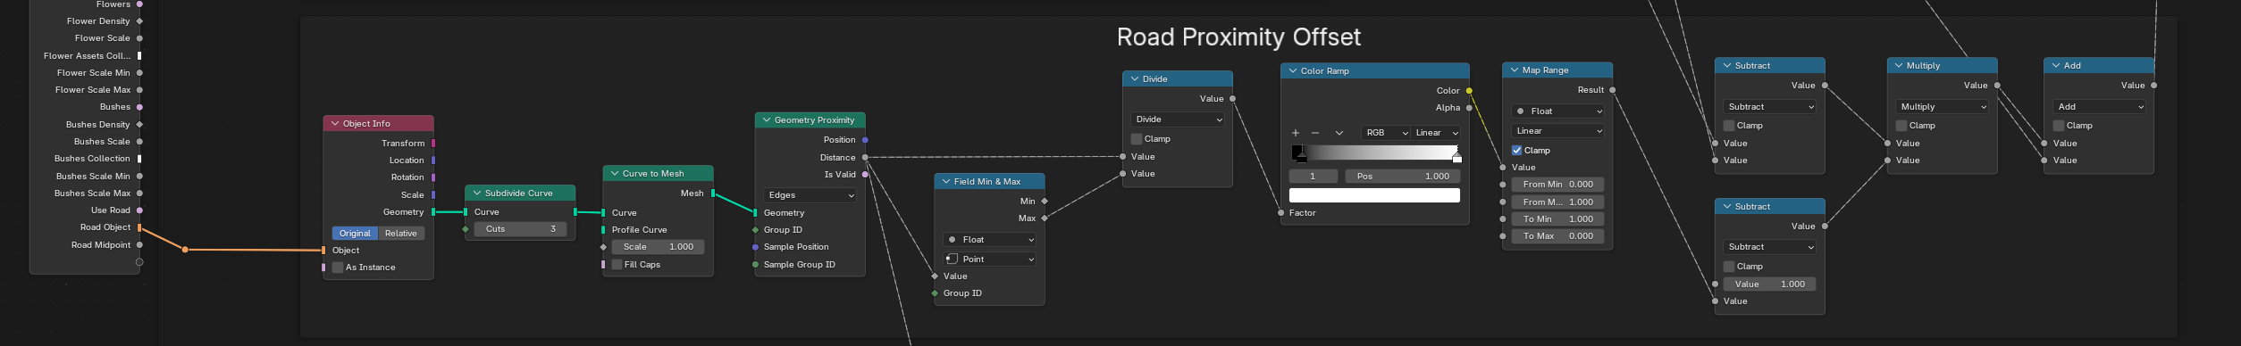Click Geometry Proximity Distance output socket
The image size is (2241, 346).
click(865, 158)
